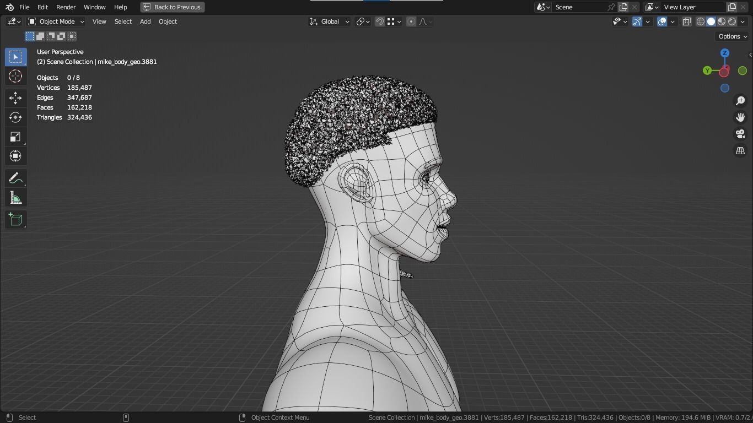This screenshot has width=753, height=423.
Task: Open the shading options dropdown arrow
Action: click(743, 21)
